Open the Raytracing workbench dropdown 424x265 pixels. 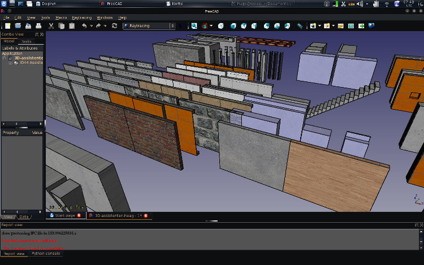click(149, 26)
